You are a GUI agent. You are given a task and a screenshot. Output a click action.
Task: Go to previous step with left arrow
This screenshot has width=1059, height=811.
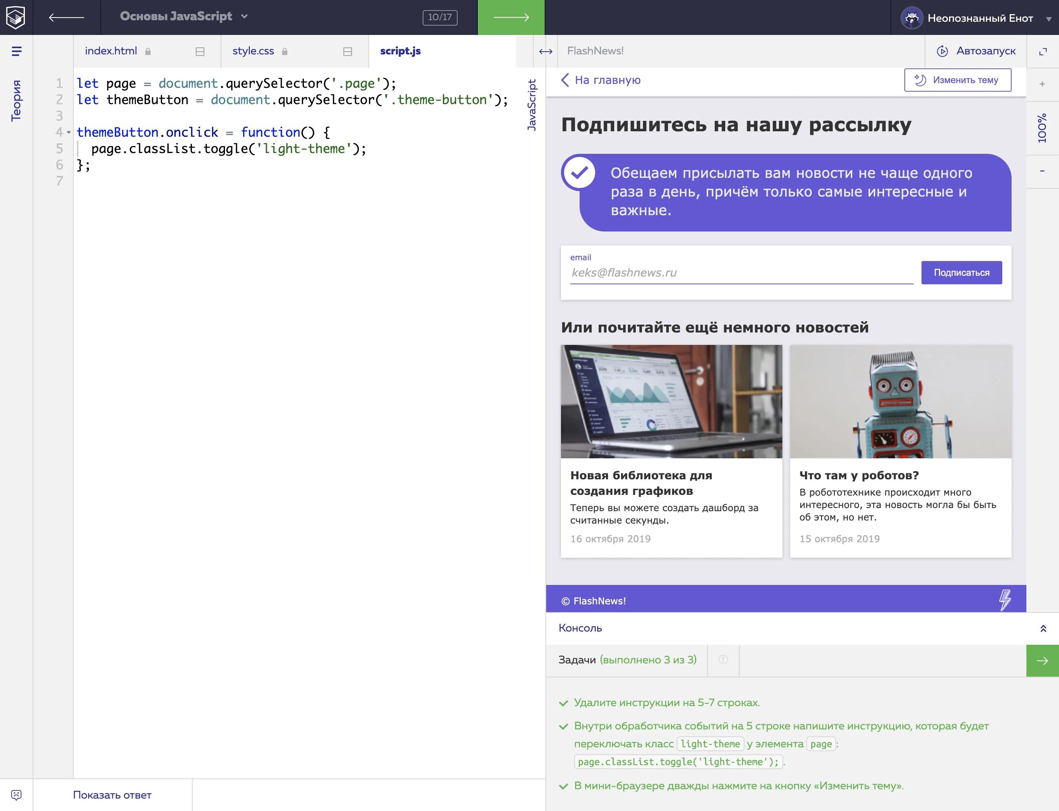(x=67, y=17)
